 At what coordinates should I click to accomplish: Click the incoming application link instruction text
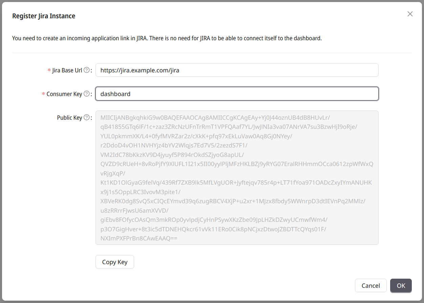click(x=167, y=38)
